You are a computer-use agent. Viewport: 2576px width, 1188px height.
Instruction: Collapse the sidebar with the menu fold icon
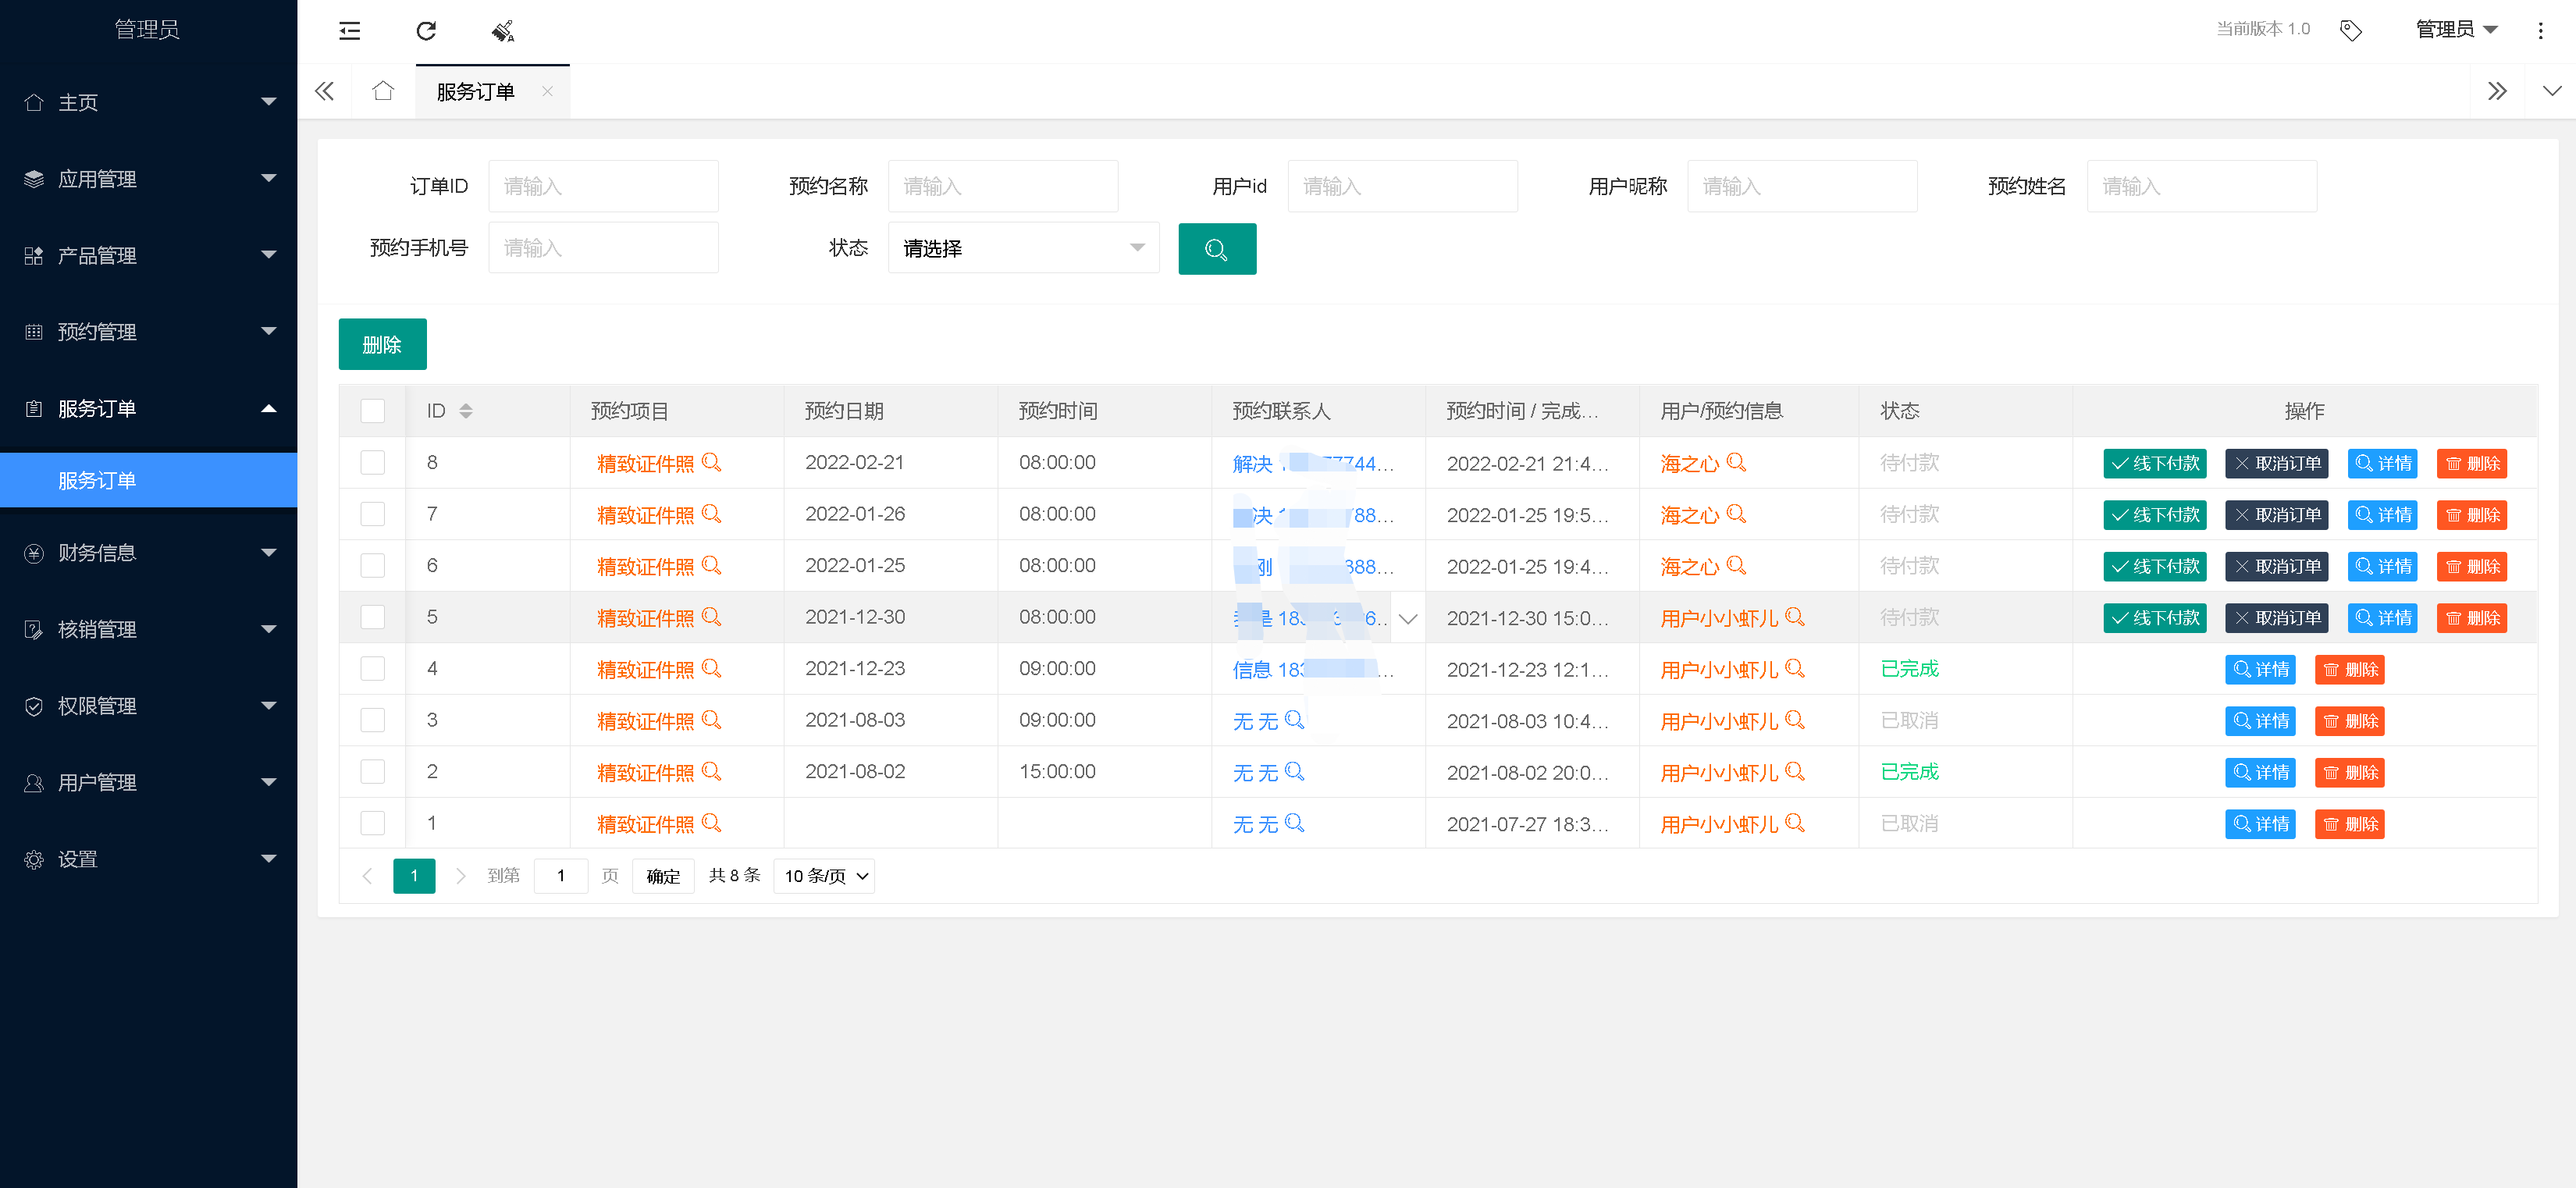(349, 30)
